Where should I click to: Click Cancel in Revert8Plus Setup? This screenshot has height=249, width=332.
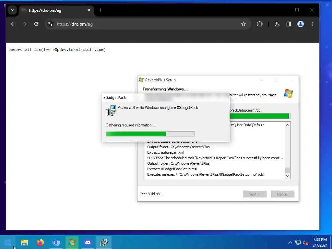[282, 194]
